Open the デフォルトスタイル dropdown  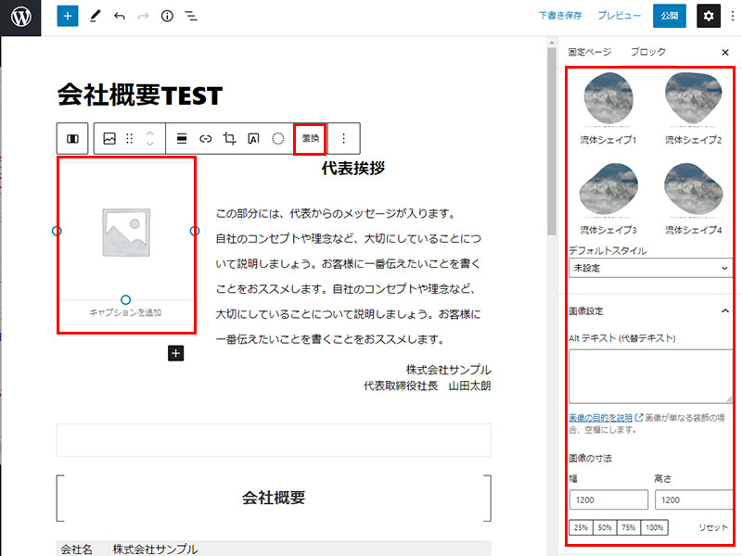650,268
